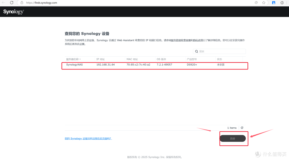Click the 版权所有 2025 Synology Inc. footer
Viewport: 289px width, 160px height.
coord(155,157)
